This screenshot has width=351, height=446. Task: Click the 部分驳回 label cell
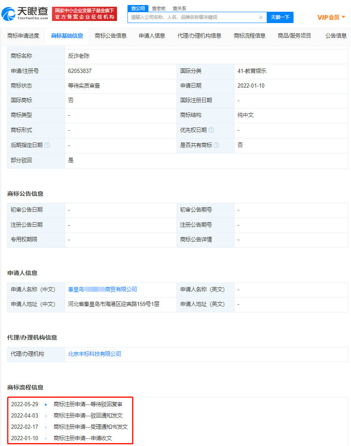[x=36, y=160]
